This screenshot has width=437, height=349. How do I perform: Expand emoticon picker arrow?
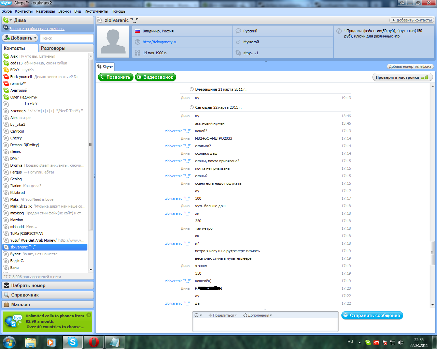[201, 315]
